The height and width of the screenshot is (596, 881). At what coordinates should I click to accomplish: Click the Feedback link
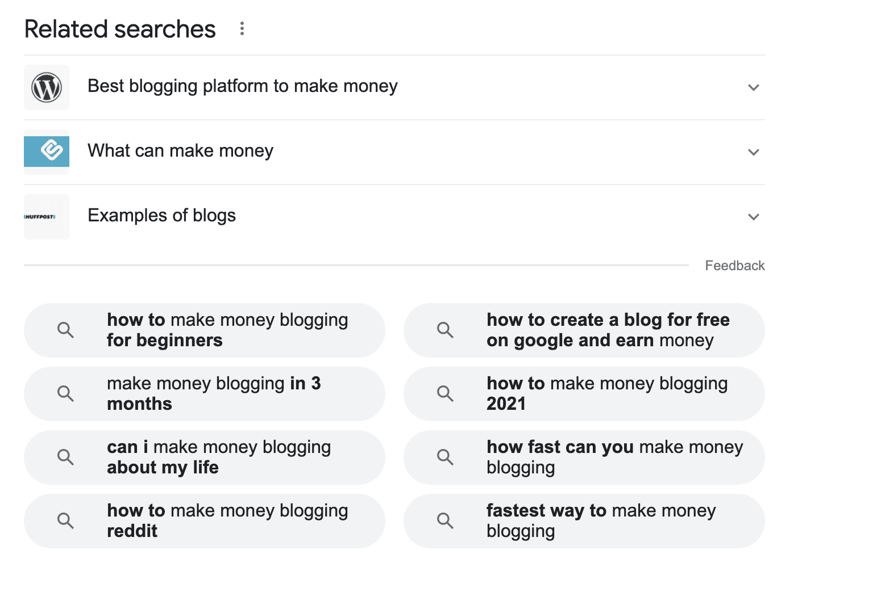coord(735,265)
